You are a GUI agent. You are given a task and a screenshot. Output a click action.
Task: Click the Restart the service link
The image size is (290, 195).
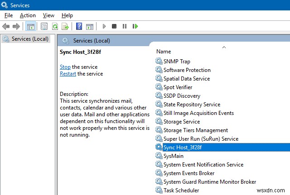68,74
